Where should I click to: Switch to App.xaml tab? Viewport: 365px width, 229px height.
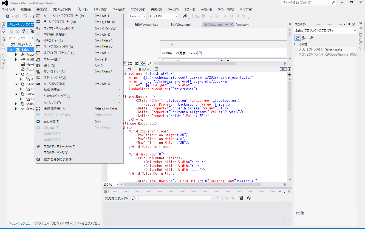[242, 25]
